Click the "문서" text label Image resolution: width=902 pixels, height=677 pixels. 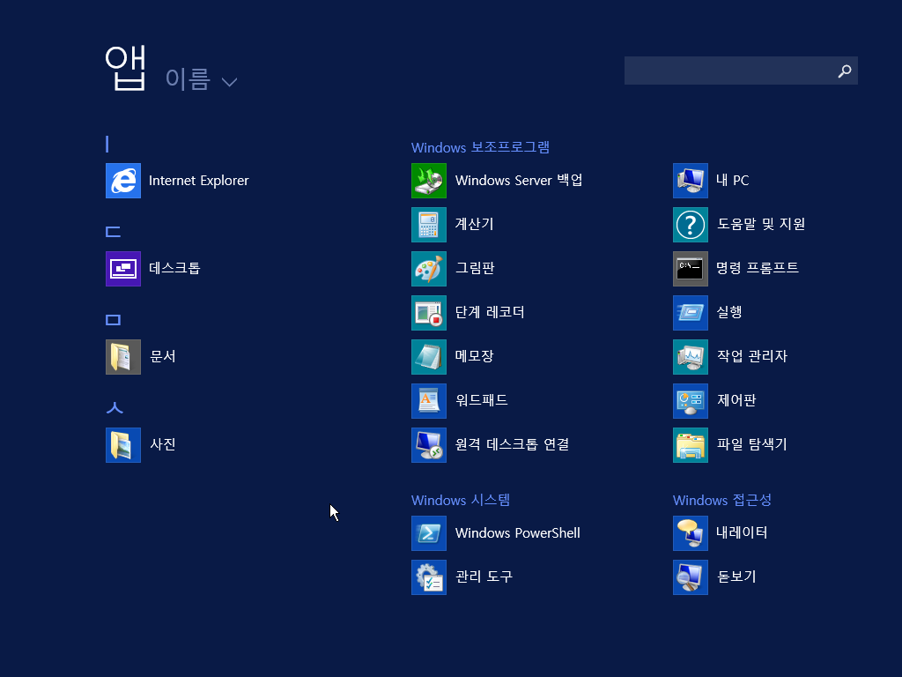point(163,356)
